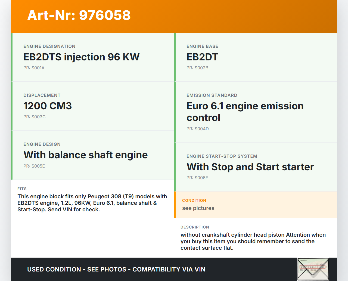The height and width of the screenshot is (281, 348).
Task: Click the PR: S006F code
Action: pos(197,178)
